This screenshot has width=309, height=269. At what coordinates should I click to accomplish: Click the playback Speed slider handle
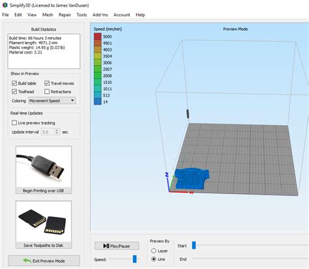click(x=135, y=259)
